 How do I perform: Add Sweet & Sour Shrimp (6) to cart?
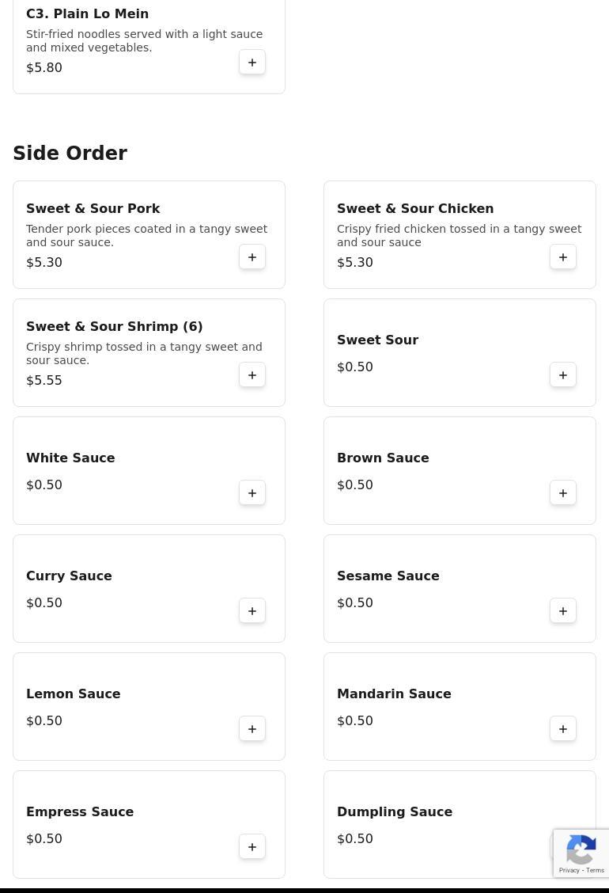coord(252,374)
